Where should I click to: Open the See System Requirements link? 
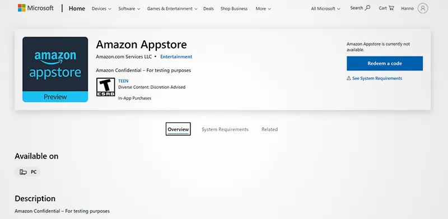coord(377,78)
